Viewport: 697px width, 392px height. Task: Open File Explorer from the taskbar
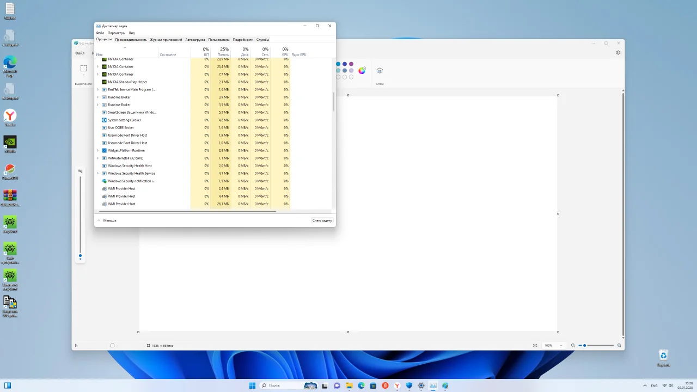click(349, 385)
